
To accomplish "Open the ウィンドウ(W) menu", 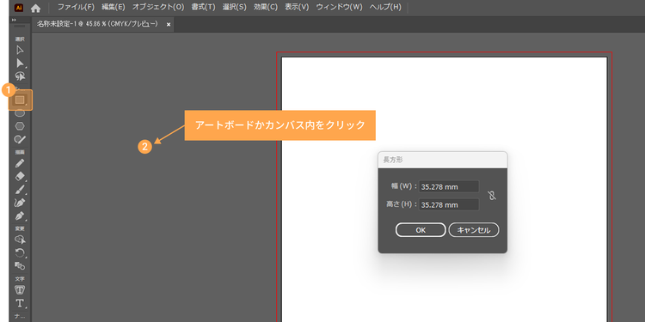I will tap(340, 8).
